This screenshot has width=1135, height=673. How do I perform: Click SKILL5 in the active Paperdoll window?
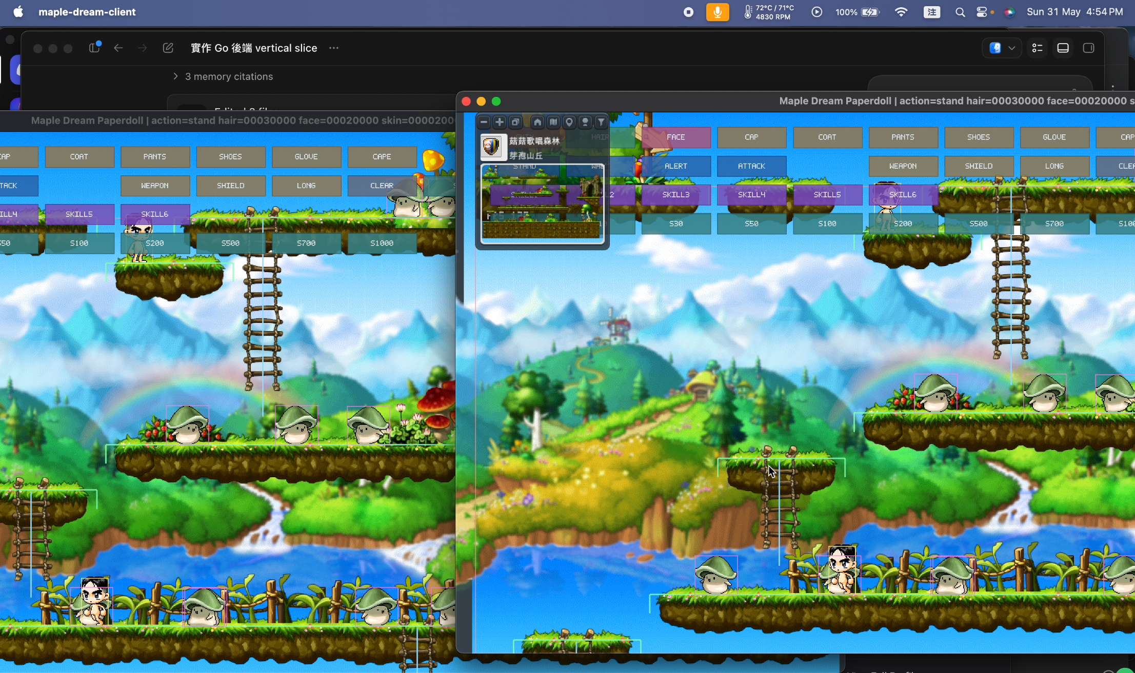827,195
